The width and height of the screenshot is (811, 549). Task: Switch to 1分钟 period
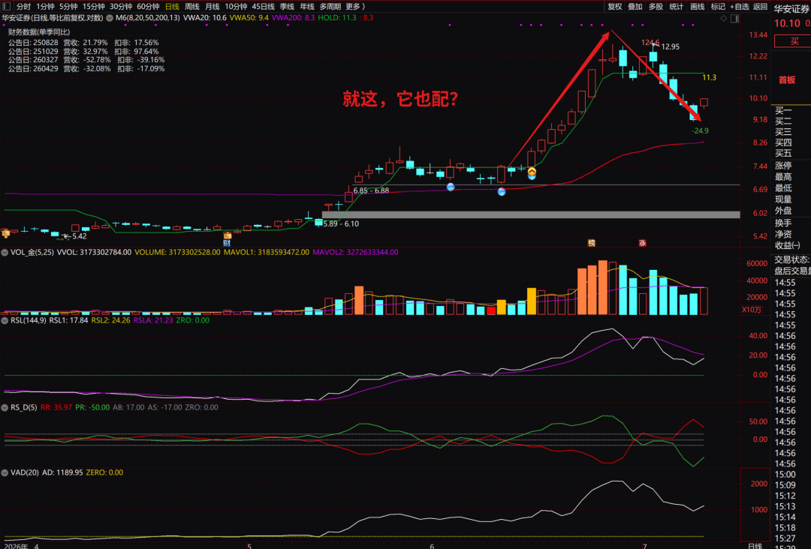[x=45, y=7]
